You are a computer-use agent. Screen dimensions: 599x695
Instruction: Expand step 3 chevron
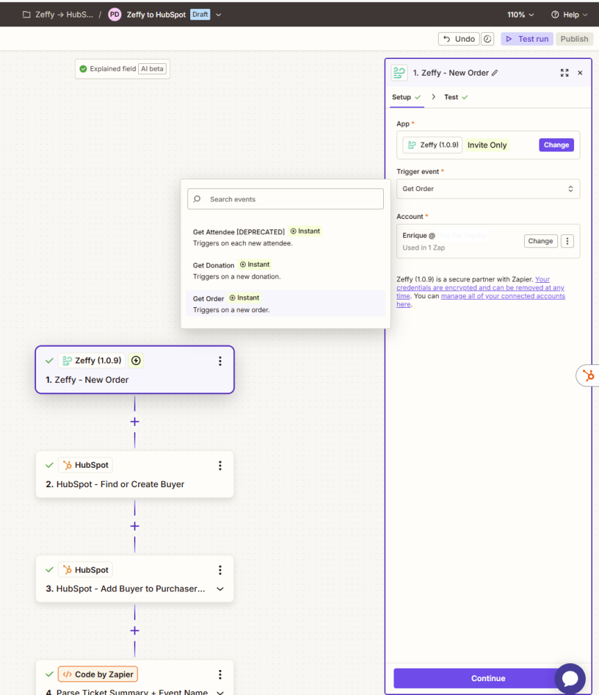(x=220, y=589)
